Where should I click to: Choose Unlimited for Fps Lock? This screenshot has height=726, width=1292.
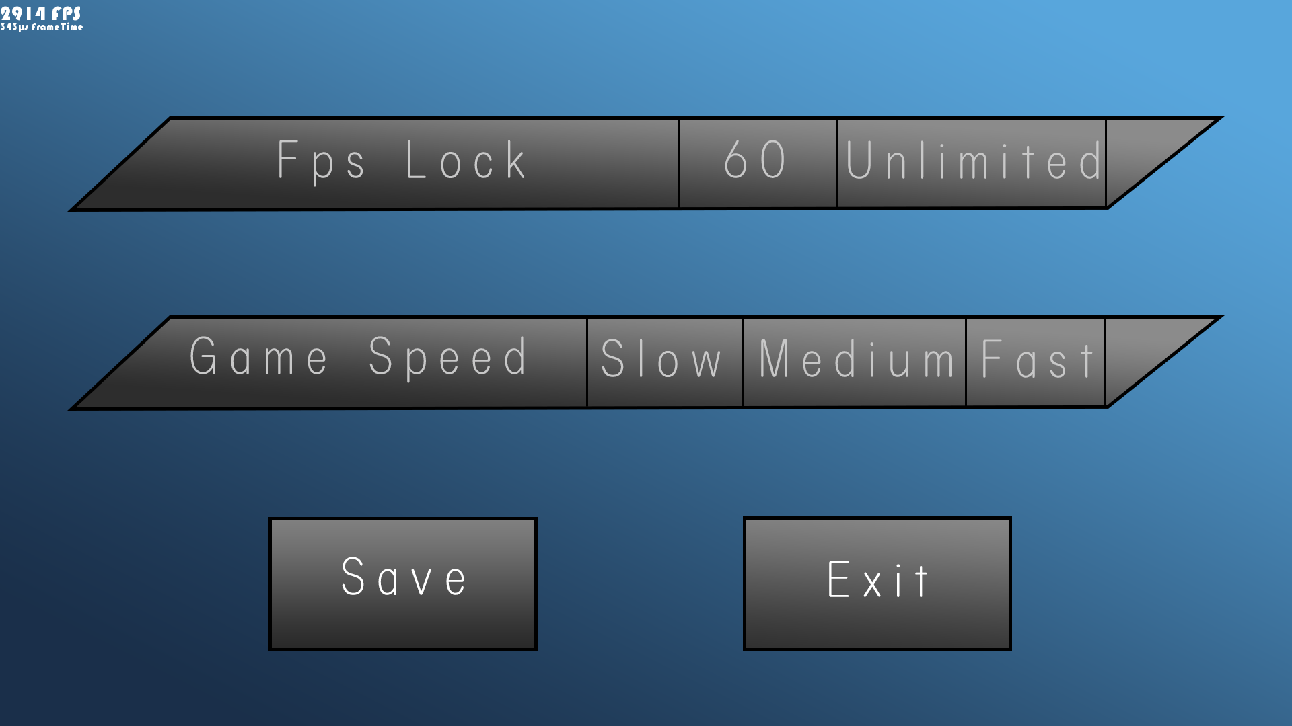tap(972, 163)
